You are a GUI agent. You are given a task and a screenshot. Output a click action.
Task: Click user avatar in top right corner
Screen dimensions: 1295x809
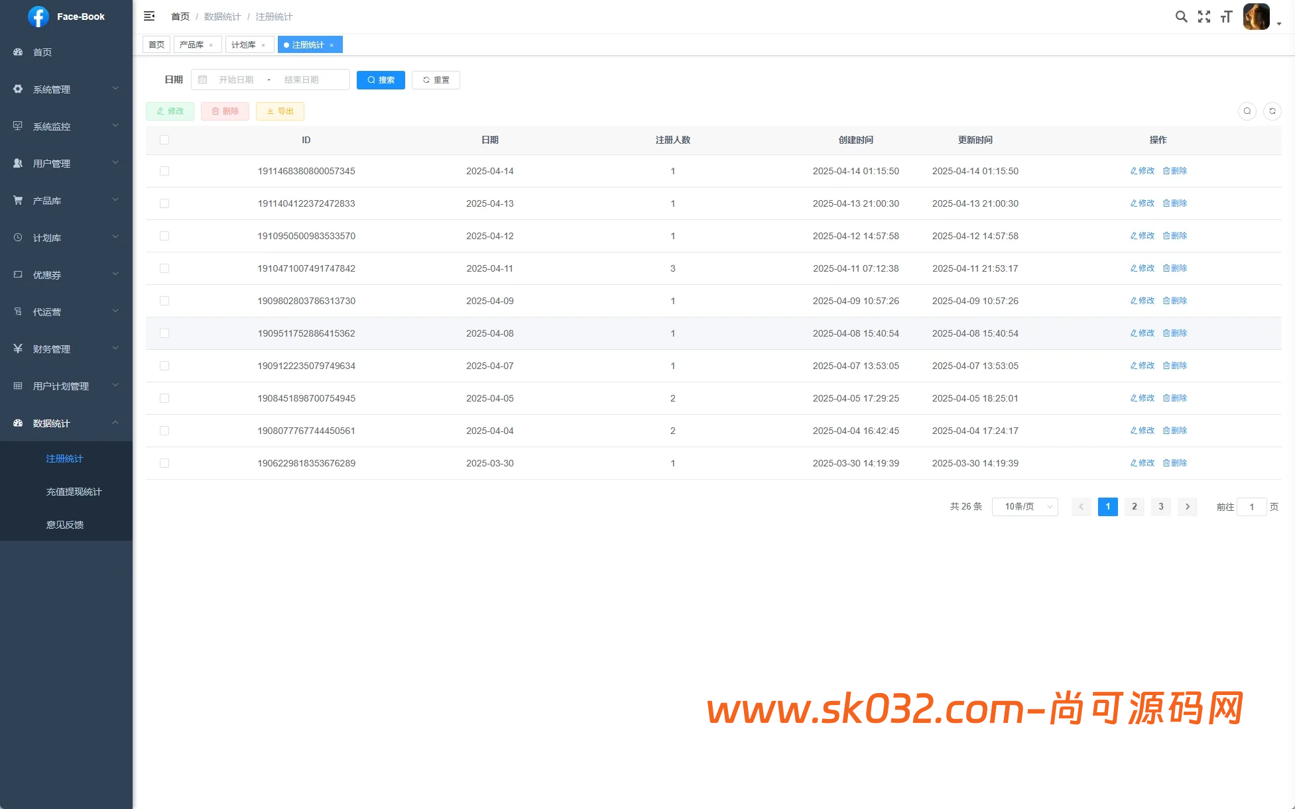1256,17
